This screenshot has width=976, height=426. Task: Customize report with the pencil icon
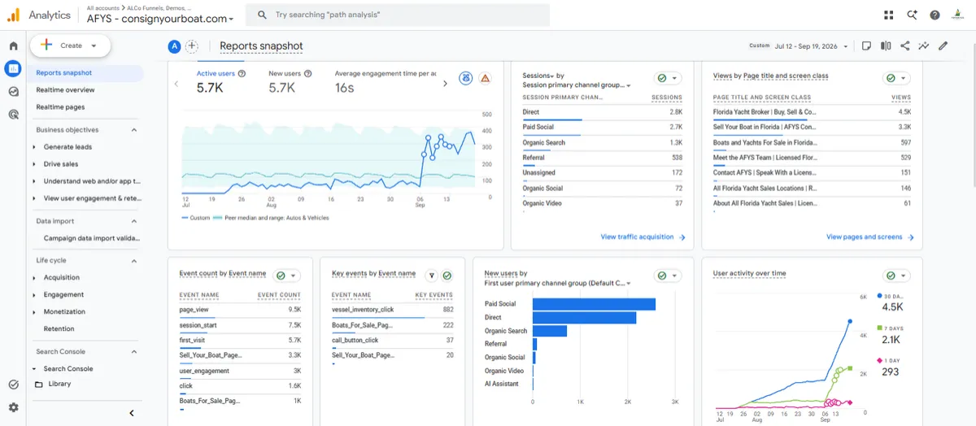point(943,46)
